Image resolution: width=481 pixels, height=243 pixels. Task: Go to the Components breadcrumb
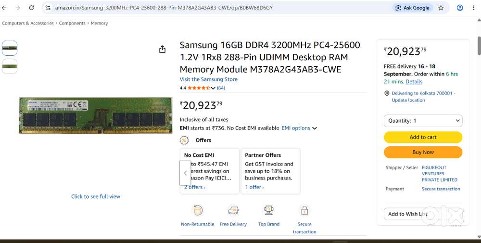click(x=72, y=23)
